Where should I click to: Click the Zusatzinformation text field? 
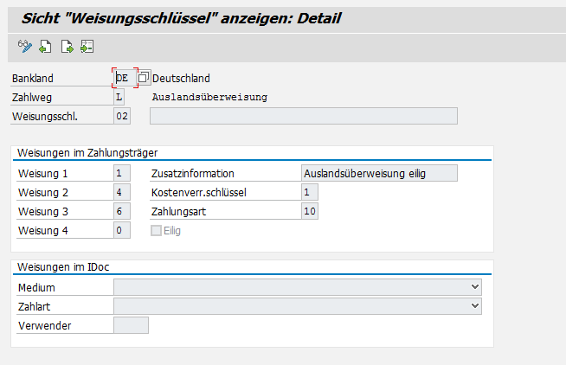tap(379, 173)
